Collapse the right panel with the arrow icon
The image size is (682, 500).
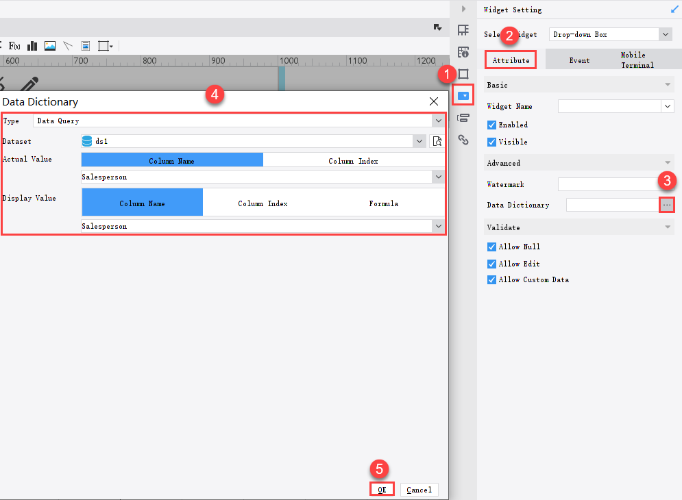point(463,9)
